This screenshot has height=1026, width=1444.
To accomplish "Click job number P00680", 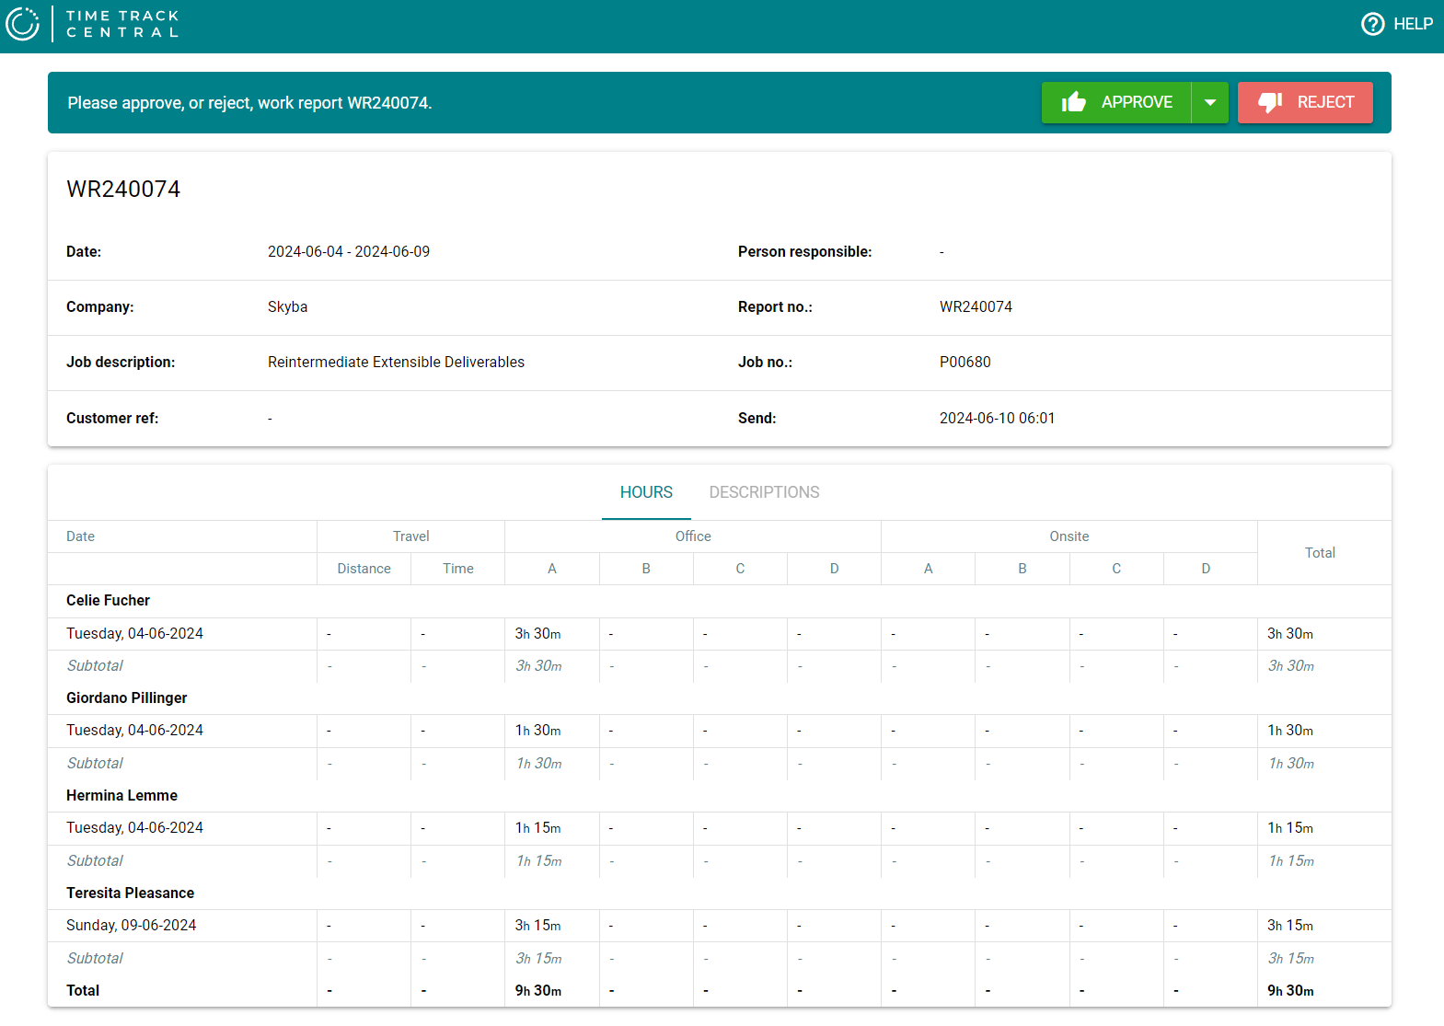I will [965, 363].
